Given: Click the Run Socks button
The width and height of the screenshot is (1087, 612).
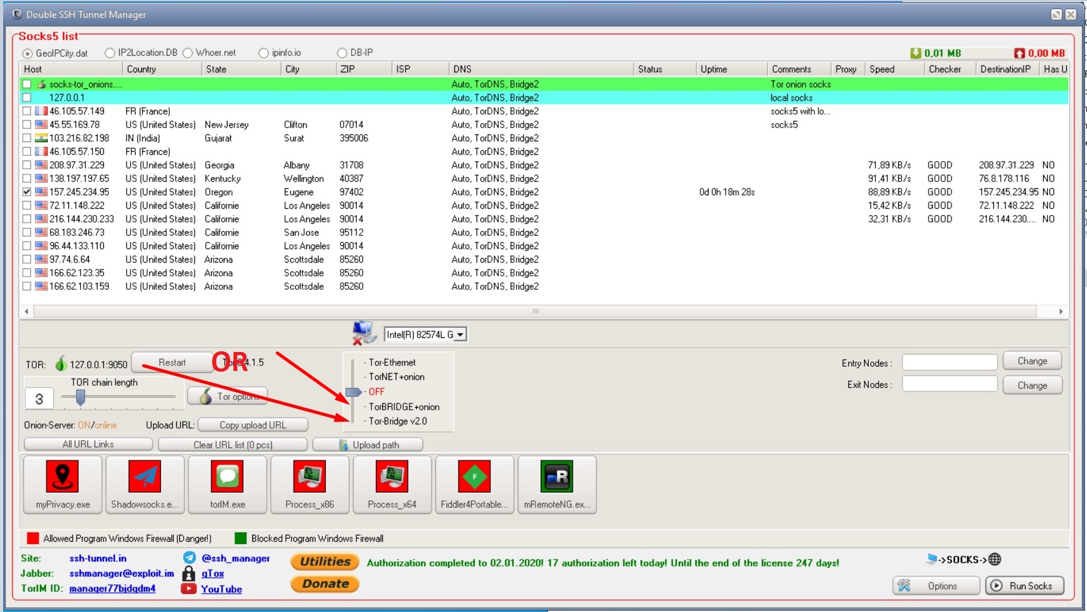Looking at the screenshot, I should tap(1024, 586).
